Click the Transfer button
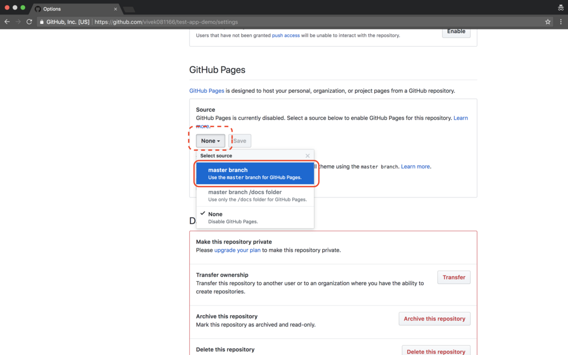 point(454,277)
